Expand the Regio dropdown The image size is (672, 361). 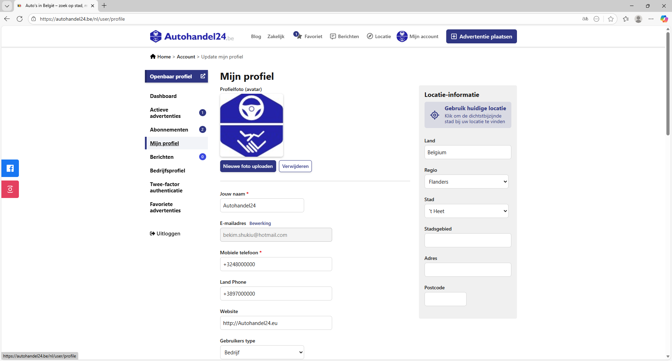466,182
